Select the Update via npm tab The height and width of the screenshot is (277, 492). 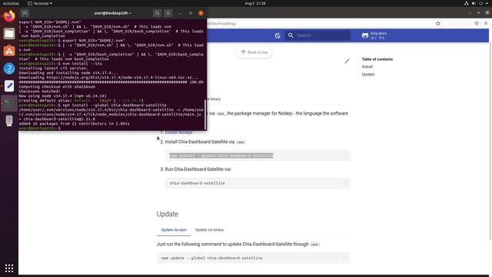point(174,230)
